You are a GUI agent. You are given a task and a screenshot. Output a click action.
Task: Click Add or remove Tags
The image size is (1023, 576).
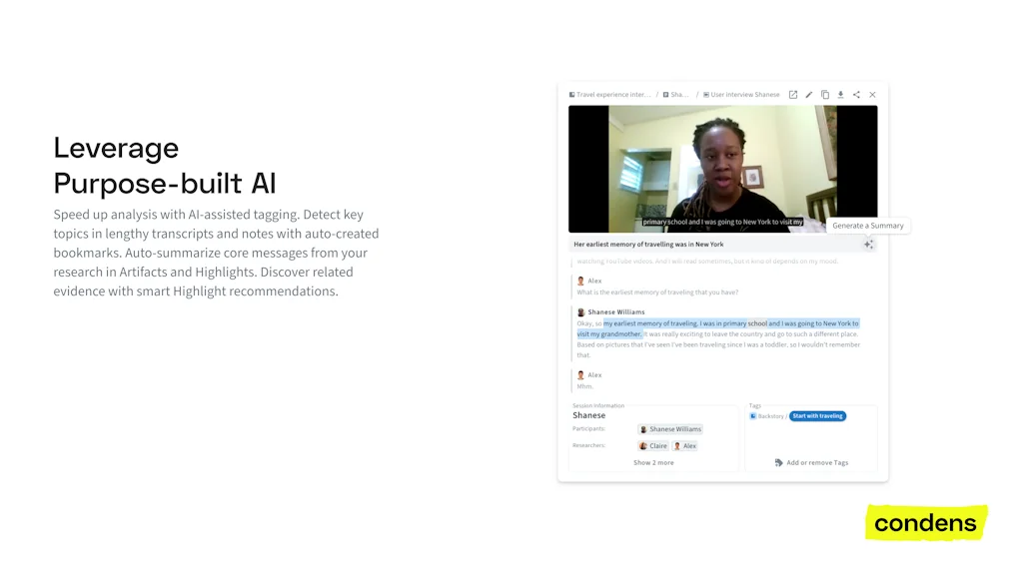coord(816,463)
